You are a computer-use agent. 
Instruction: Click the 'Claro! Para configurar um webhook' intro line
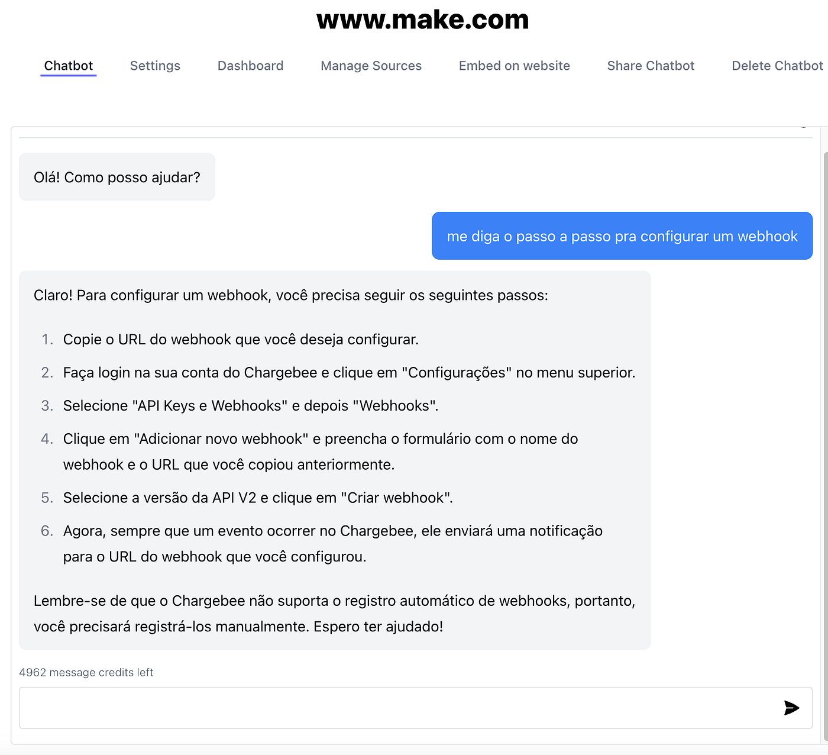click(291, 295)
